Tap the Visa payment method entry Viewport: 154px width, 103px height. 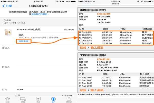point(20,90)
